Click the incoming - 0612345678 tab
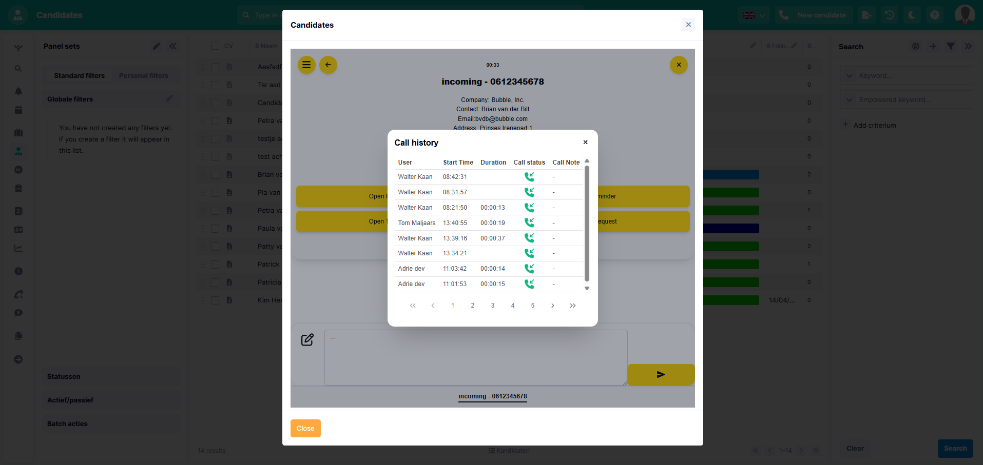The image size is (983, 465). click(492, 396)
